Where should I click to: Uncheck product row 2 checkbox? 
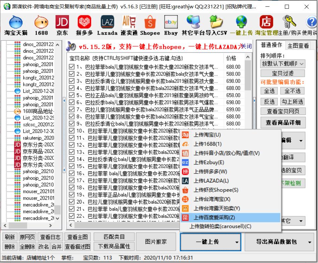tap(72, 74)
